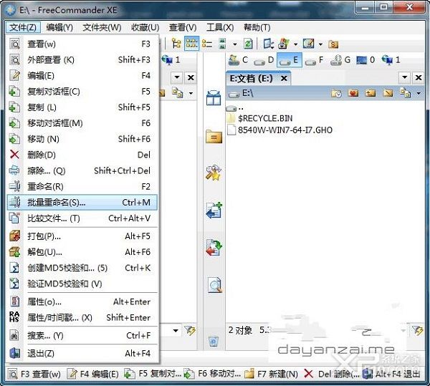Switch right panel to drive G
The width and height of the screenshot is (430, 386).
click(x=340, y=60)
